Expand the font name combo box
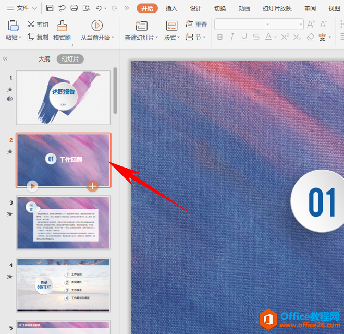This screenshot has width=344, height=334. click(x=267, y=25)
